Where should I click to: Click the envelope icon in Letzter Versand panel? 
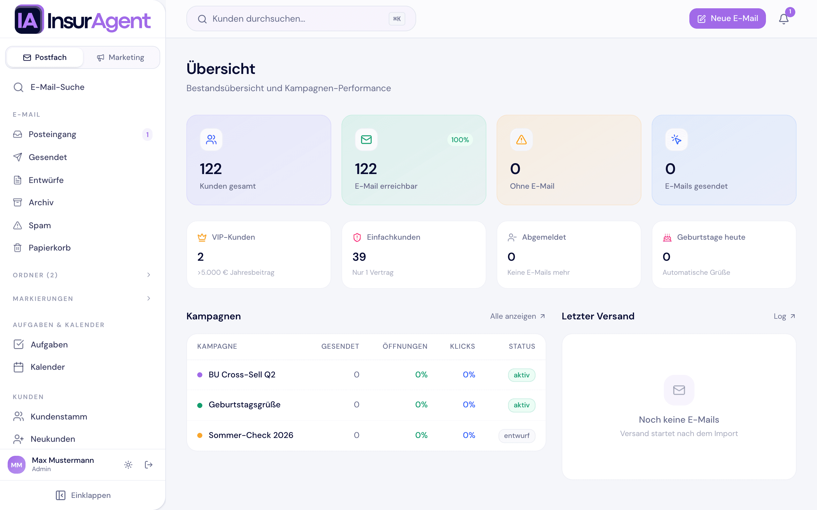[679, 390]
